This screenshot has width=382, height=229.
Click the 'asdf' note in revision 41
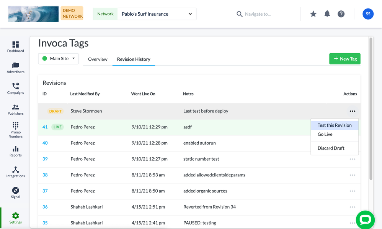[187, 127]
